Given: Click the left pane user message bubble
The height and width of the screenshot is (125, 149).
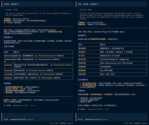Looking at the screenshot, I should pos(38,4).
